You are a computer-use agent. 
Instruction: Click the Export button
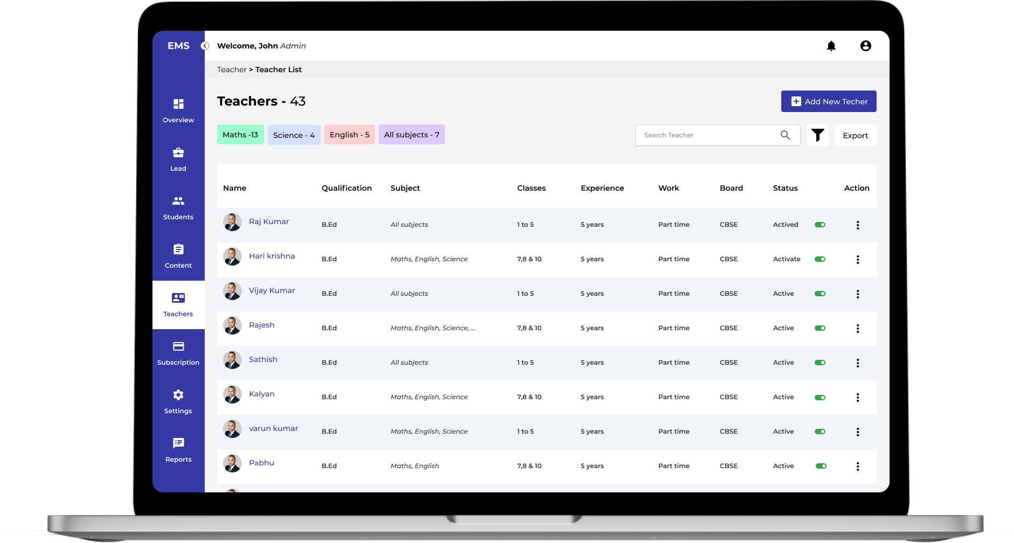coord(856,135)
